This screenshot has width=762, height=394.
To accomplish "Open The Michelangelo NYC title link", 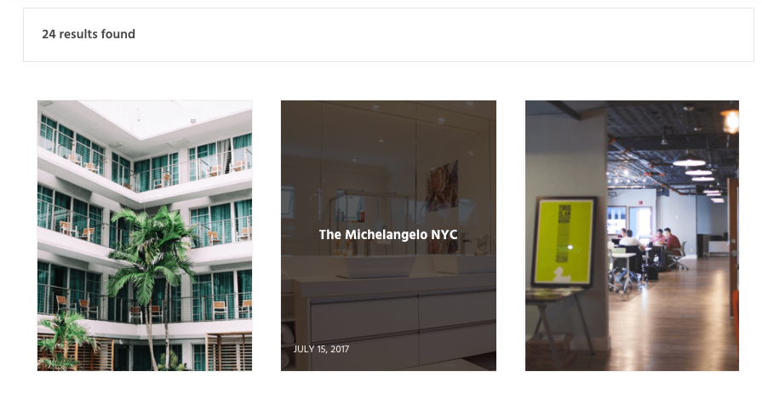I will [x=388, y=235].
